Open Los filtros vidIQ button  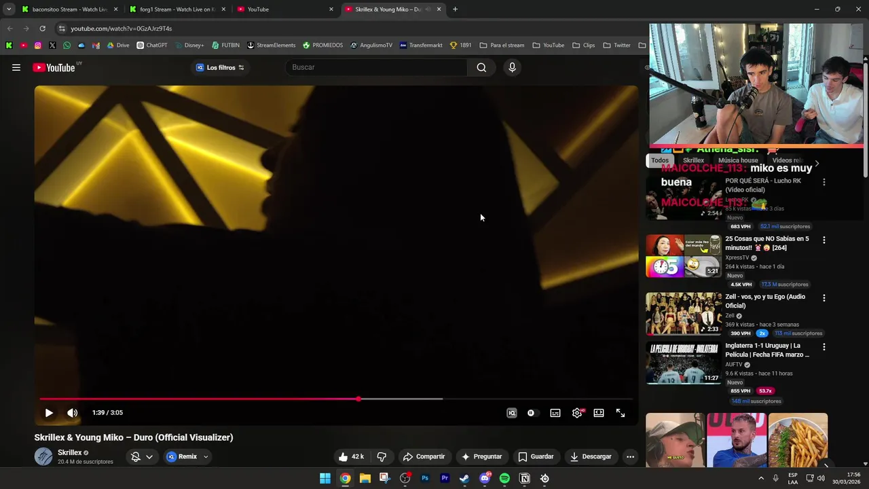click(x=220, y=67)
